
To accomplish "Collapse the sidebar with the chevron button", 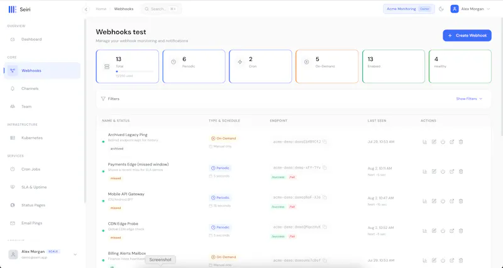I will [x=86, y=9].
